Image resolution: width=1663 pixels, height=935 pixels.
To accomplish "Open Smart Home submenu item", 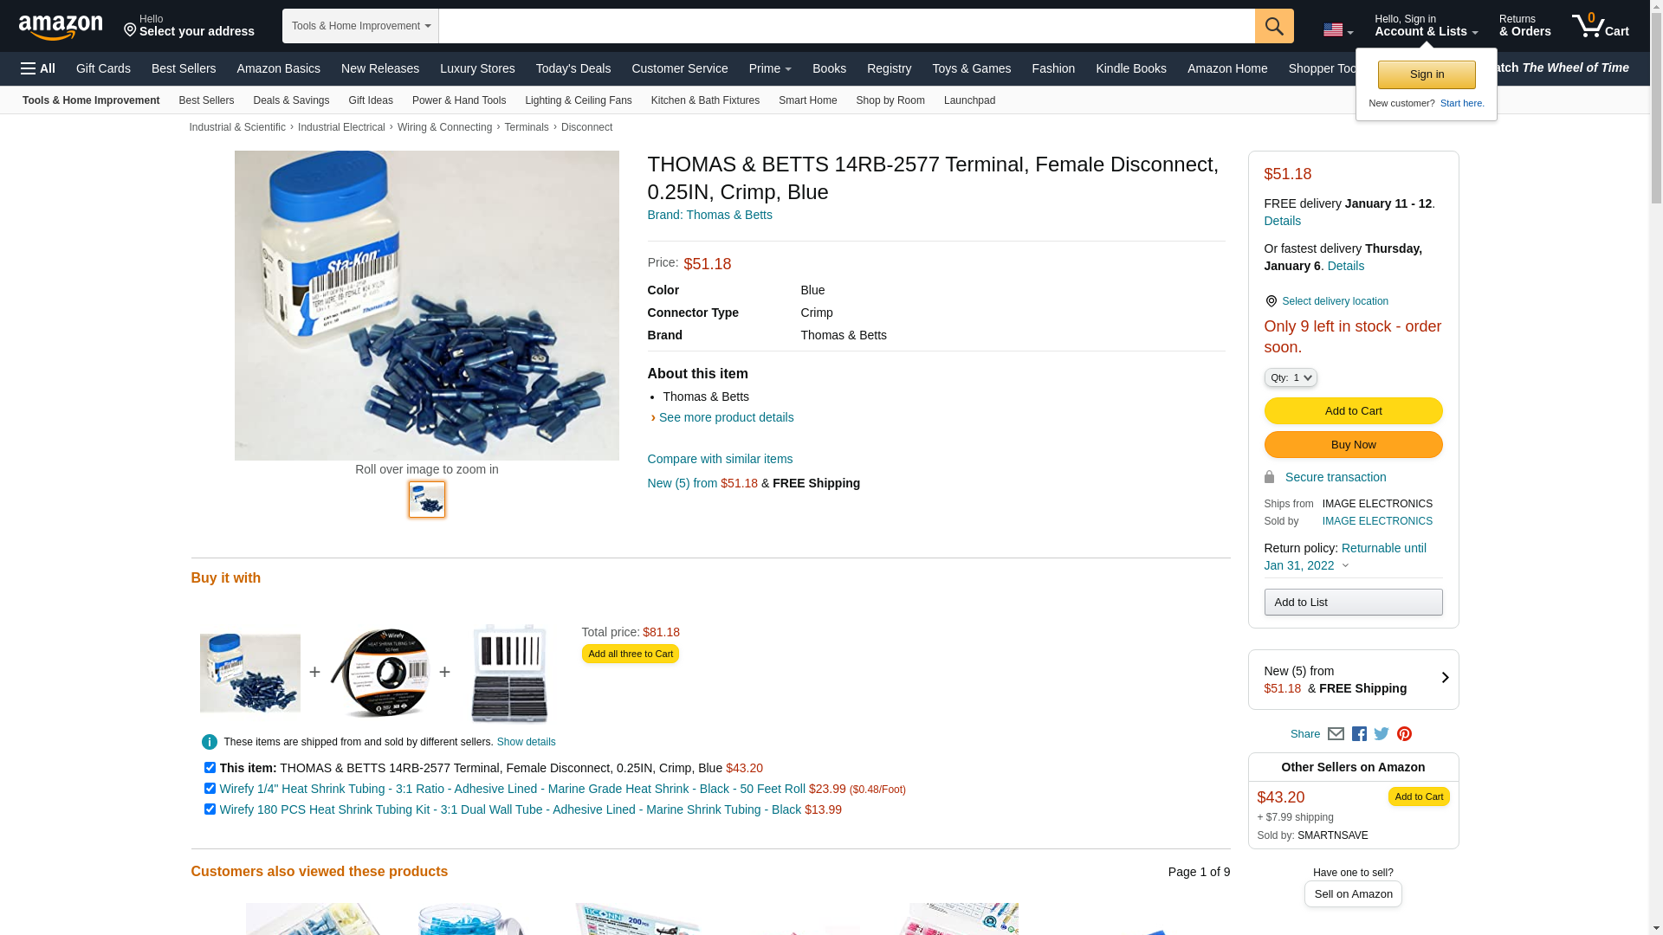I will (807, 100).
